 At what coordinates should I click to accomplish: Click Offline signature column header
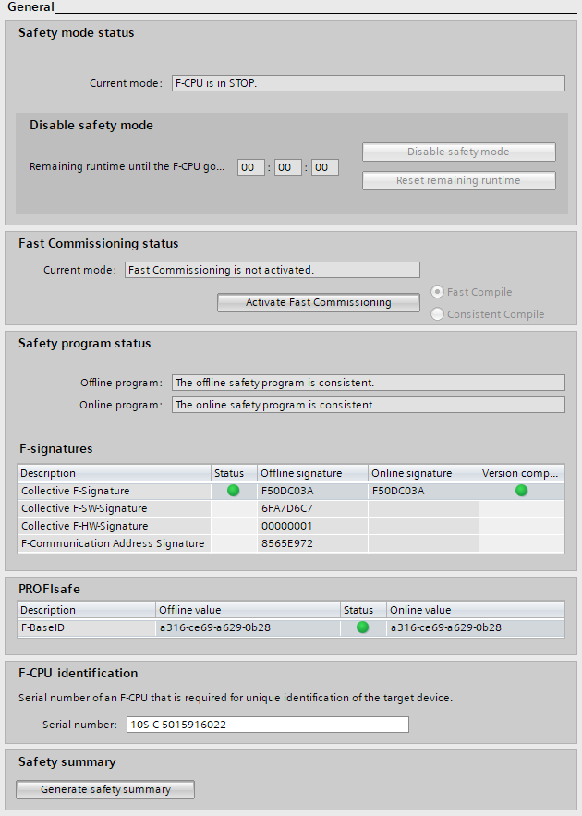[312, 473]
